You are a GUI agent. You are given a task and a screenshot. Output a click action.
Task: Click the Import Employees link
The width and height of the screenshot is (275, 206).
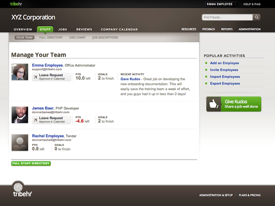(x=225, y=77)
